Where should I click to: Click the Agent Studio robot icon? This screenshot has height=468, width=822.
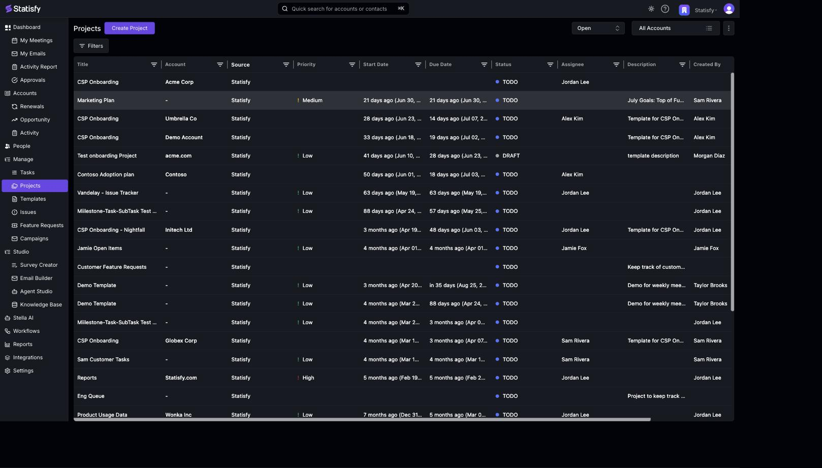coord(15,292)
